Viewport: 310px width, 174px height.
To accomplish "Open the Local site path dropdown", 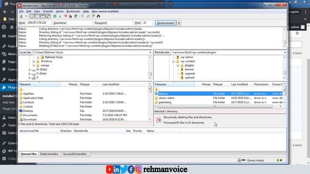I will click(x=150, y=53).
